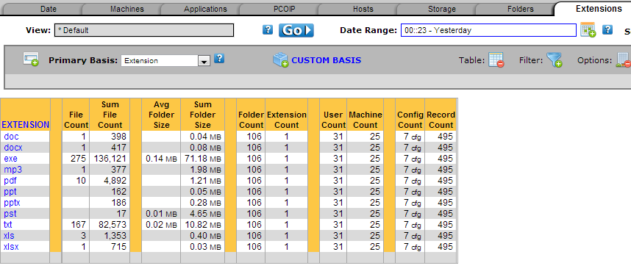The width and height of the screenshot is (631, 274).
Task: Open the Applications tab
Action: 205,9
